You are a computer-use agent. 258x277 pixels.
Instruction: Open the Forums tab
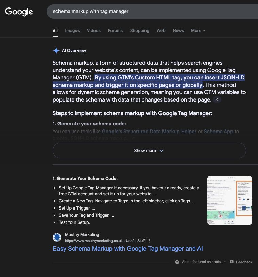(115, 31)
